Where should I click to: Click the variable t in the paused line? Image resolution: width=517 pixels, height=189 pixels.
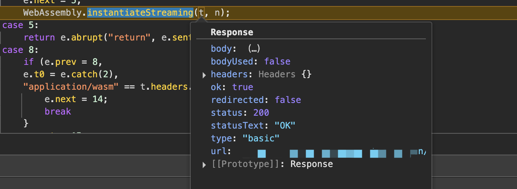pyautogui.click(x=202, y=12)
